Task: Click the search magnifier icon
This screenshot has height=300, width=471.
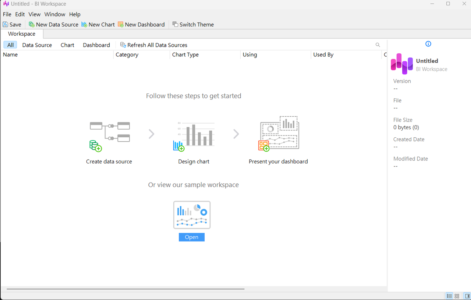Action: pos(378,45)
